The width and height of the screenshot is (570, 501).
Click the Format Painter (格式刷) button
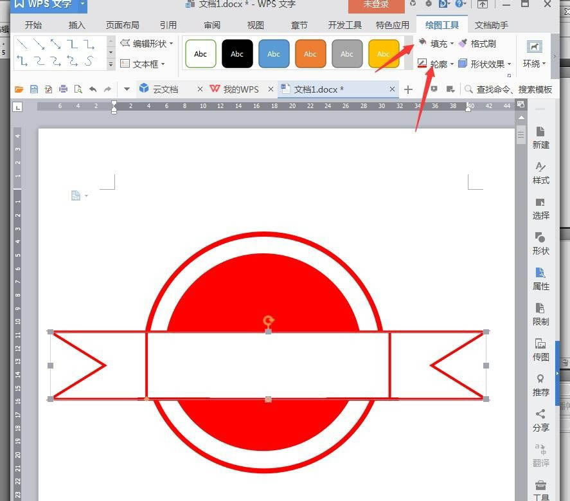tap(477, 44)
